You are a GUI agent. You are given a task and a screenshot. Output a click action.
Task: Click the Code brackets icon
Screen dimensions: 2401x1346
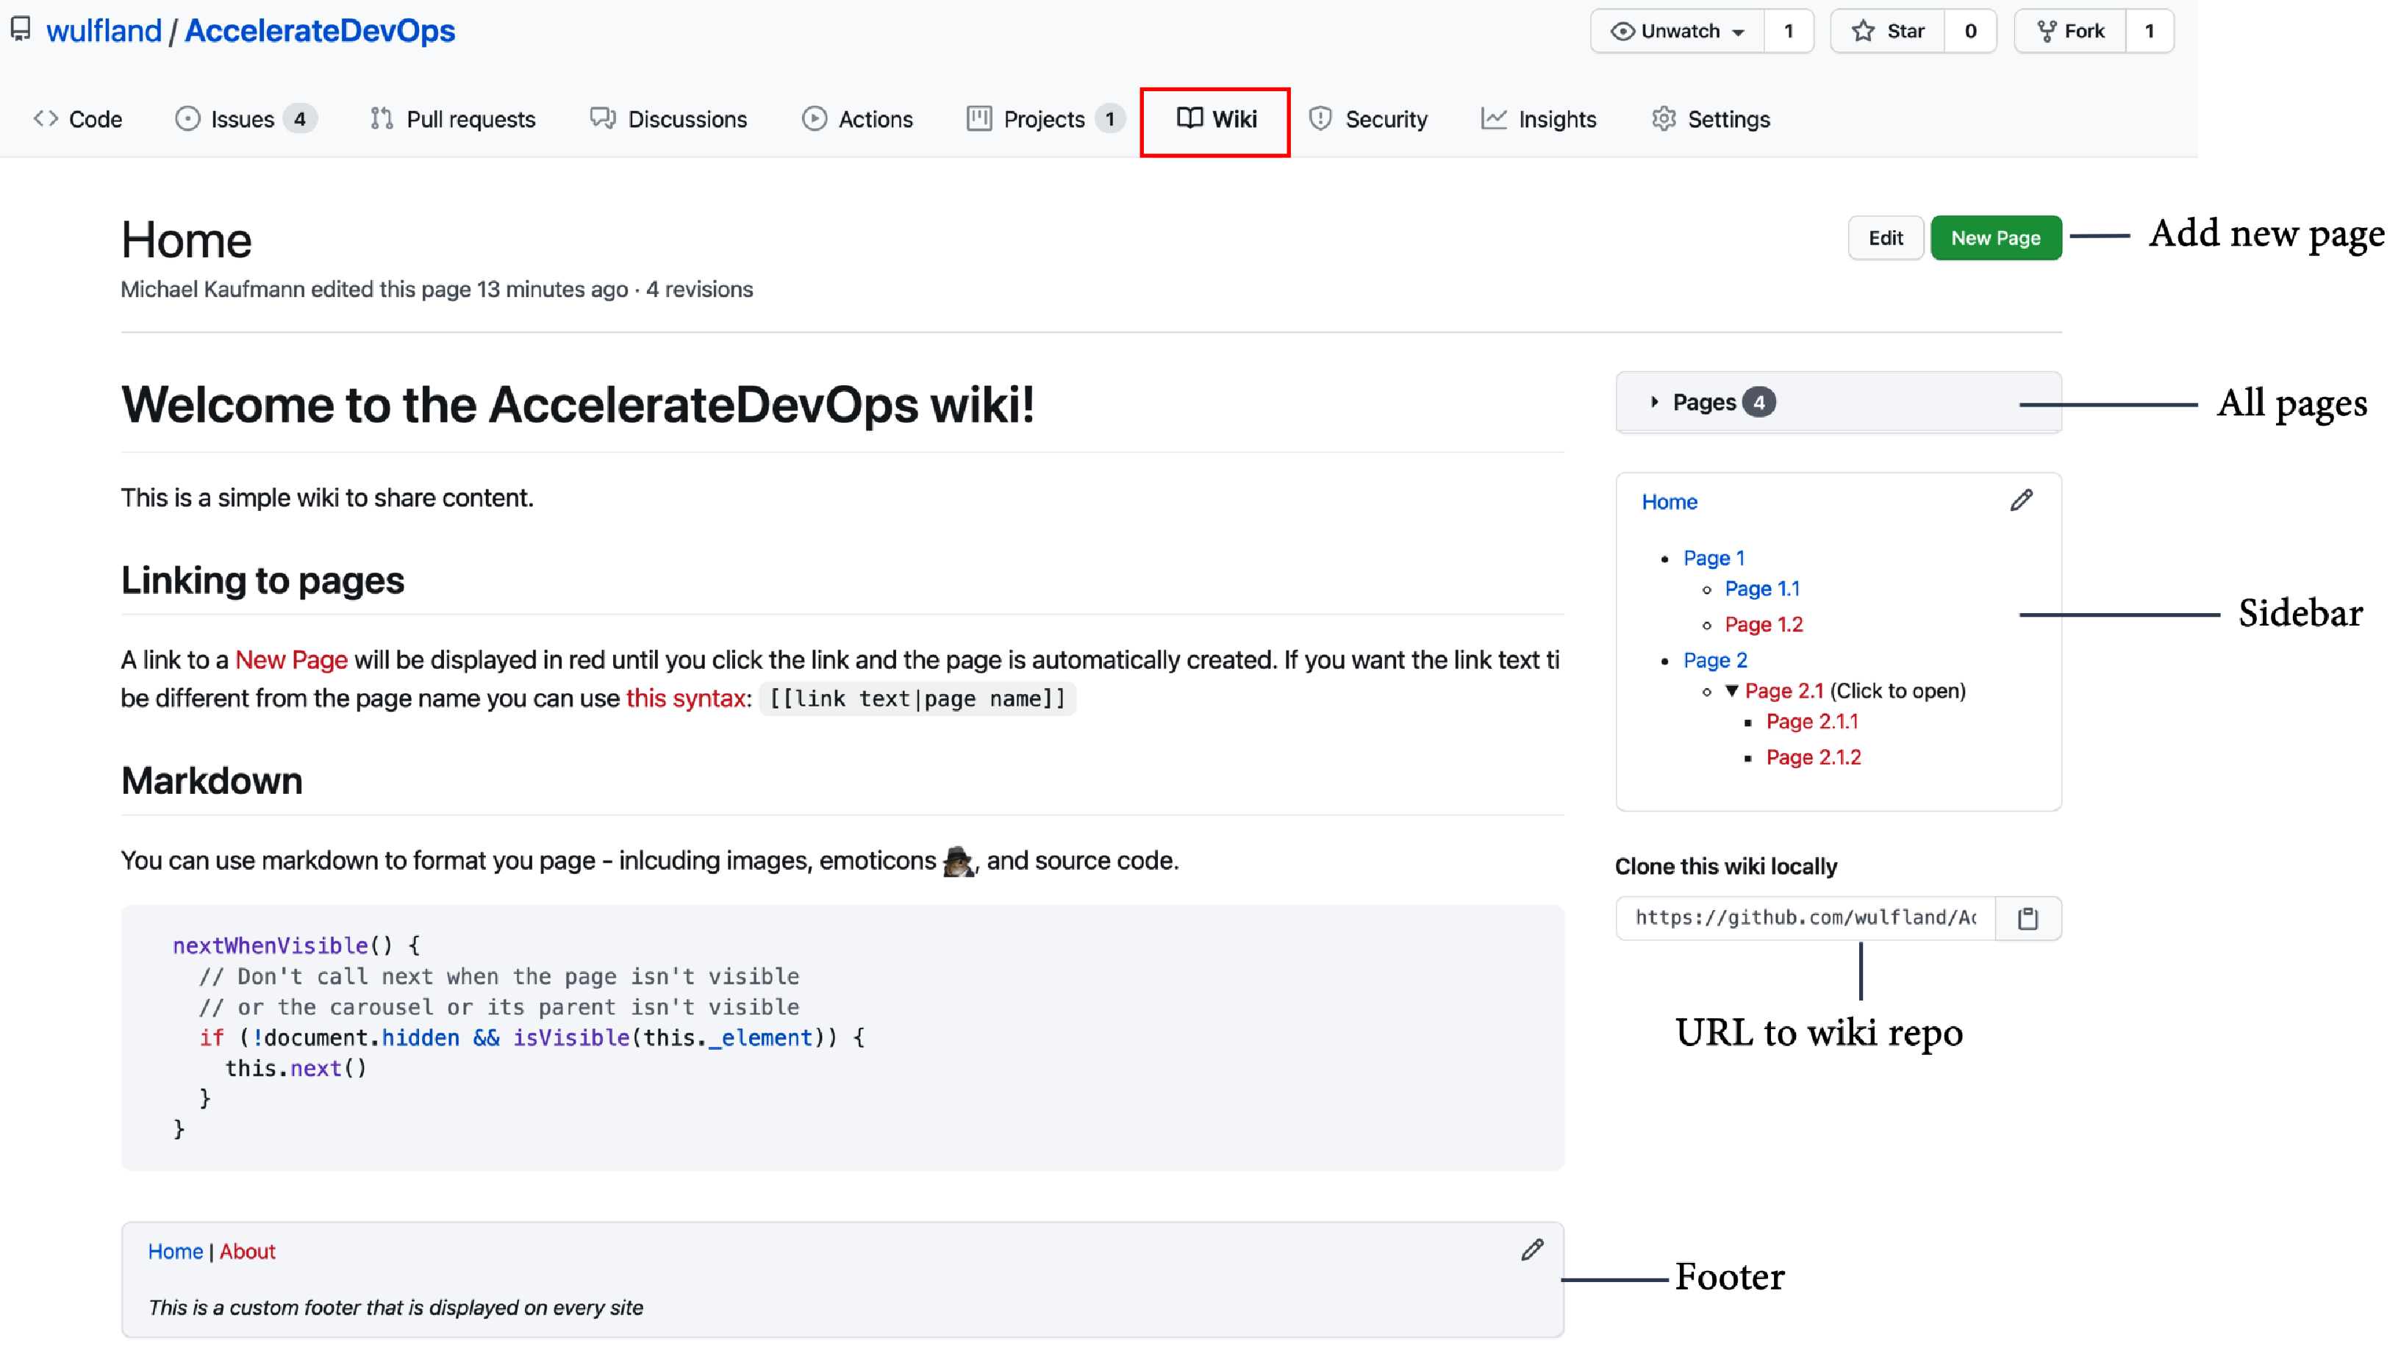(46, 118)
